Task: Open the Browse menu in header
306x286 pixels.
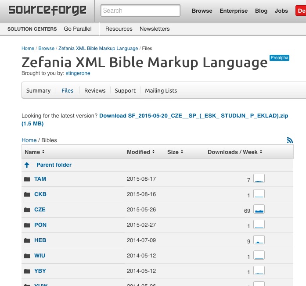Action: pyautogui.click(x=202, y=11)
